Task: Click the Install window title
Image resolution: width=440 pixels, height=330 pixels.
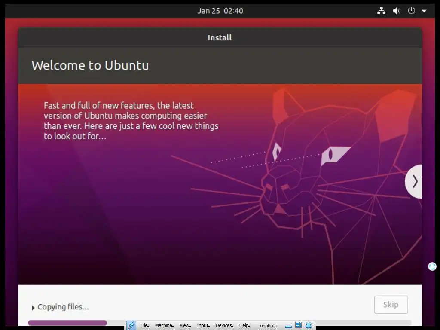Action: pos(220,38)
